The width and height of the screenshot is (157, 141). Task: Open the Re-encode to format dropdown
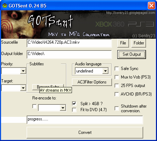click(x=63, y=108)
